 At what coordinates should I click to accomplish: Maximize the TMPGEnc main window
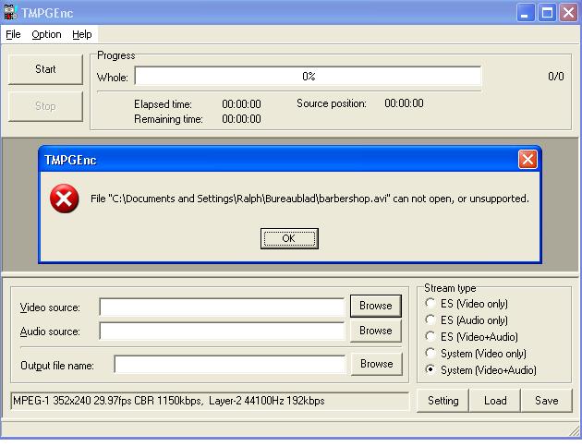[x=547, y=13]
